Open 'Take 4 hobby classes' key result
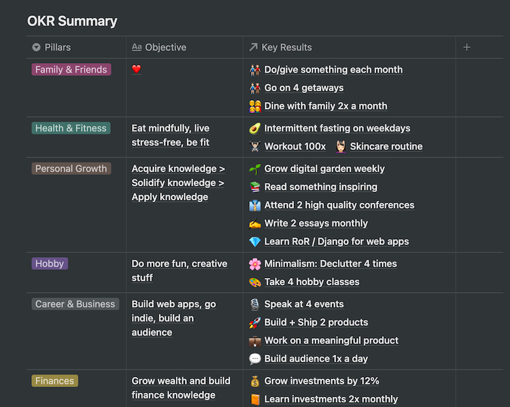This screenshot has height=407, width=510. coord(312,282)
